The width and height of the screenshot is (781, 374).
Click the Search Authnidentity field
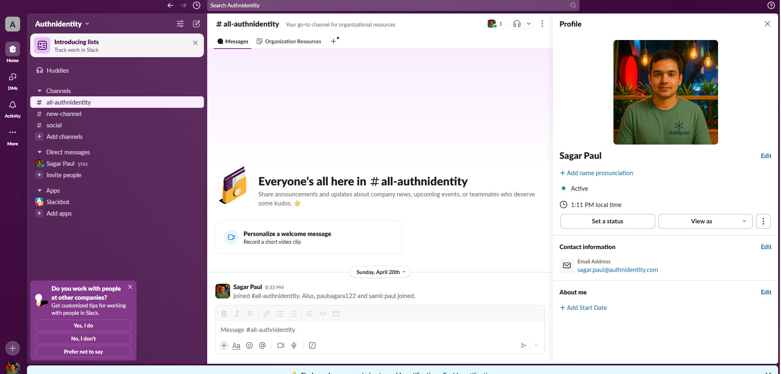coord(393,5)
